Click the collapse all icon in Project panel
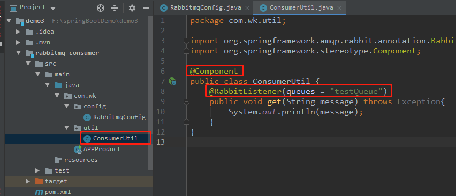This screenshot has width=456, height=196. coord(115,8)
